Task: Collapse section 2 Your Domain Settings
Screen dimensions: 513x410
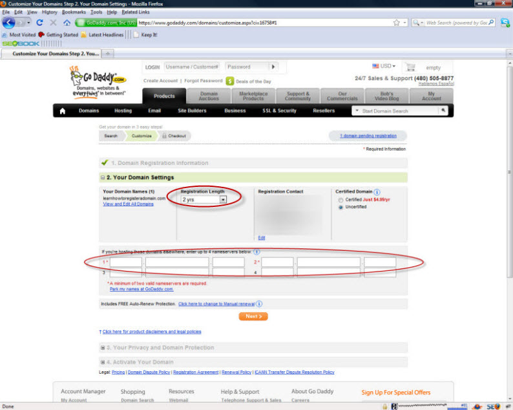Action: [103, 177]
